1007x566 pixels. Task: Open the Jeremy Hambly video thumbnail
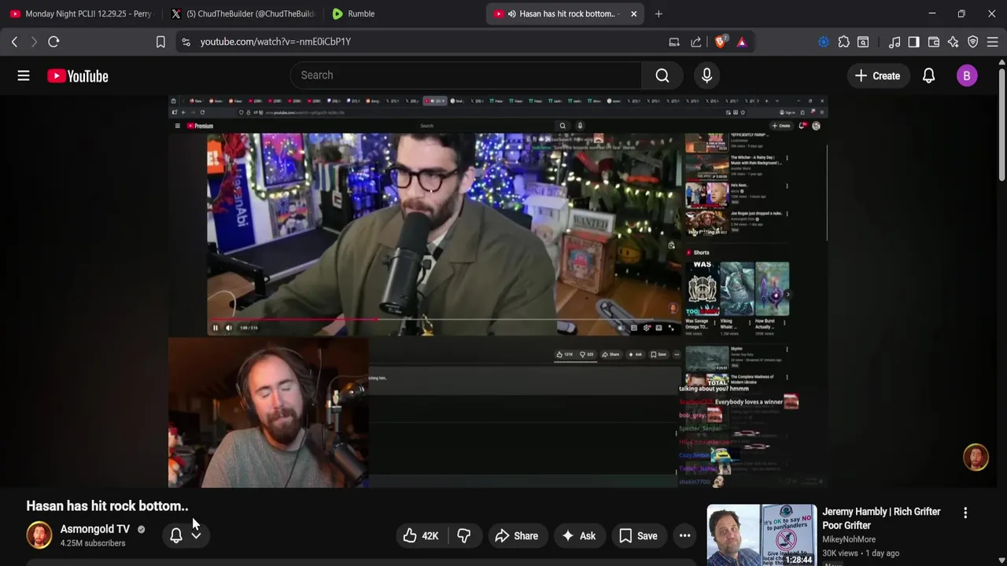coord(762,535)
